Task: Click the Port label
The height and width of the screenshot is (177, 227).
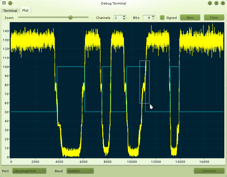Action: point(5,171)
